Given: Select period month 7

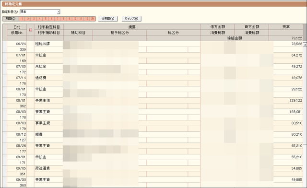Looking at the screenshot, I should coord(58,19).
